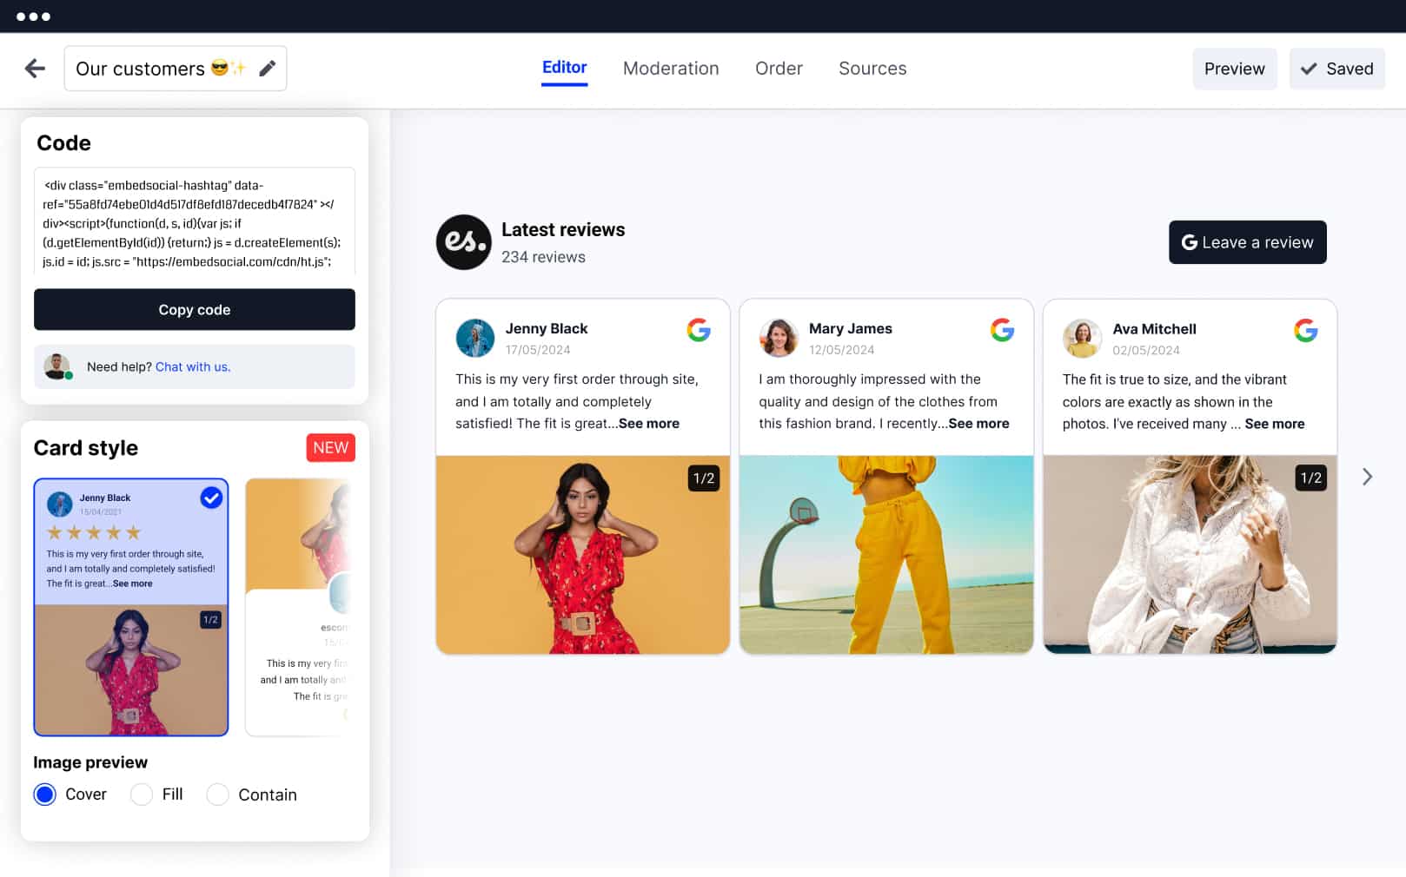Image resolution: width=1406 pixels, height=877 pixels.
Task: Click the Leave a review button
Action: tap(1247, 242)
